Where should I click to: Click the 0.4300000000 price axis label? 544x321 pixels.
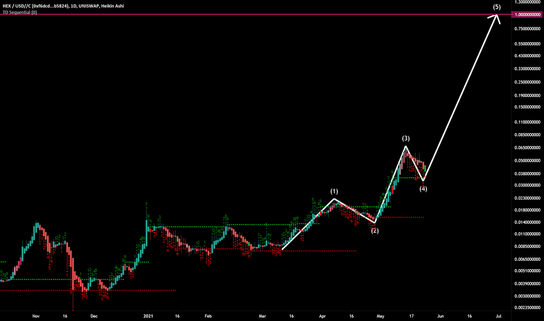point(527,55)
